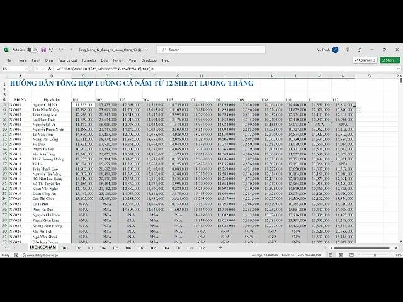The height and width of the screenshot is (302, 403).
Task: Redo the last action
Action: (x=61, y=50)
